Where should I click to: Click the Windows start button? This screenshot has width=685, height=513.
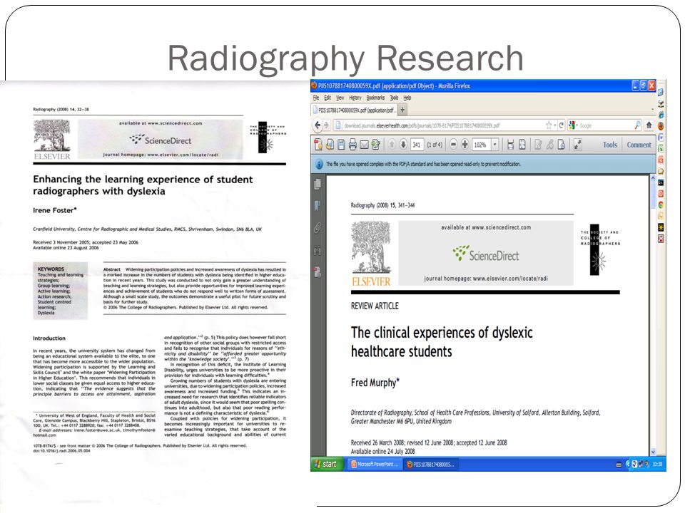tap(326, 464)
